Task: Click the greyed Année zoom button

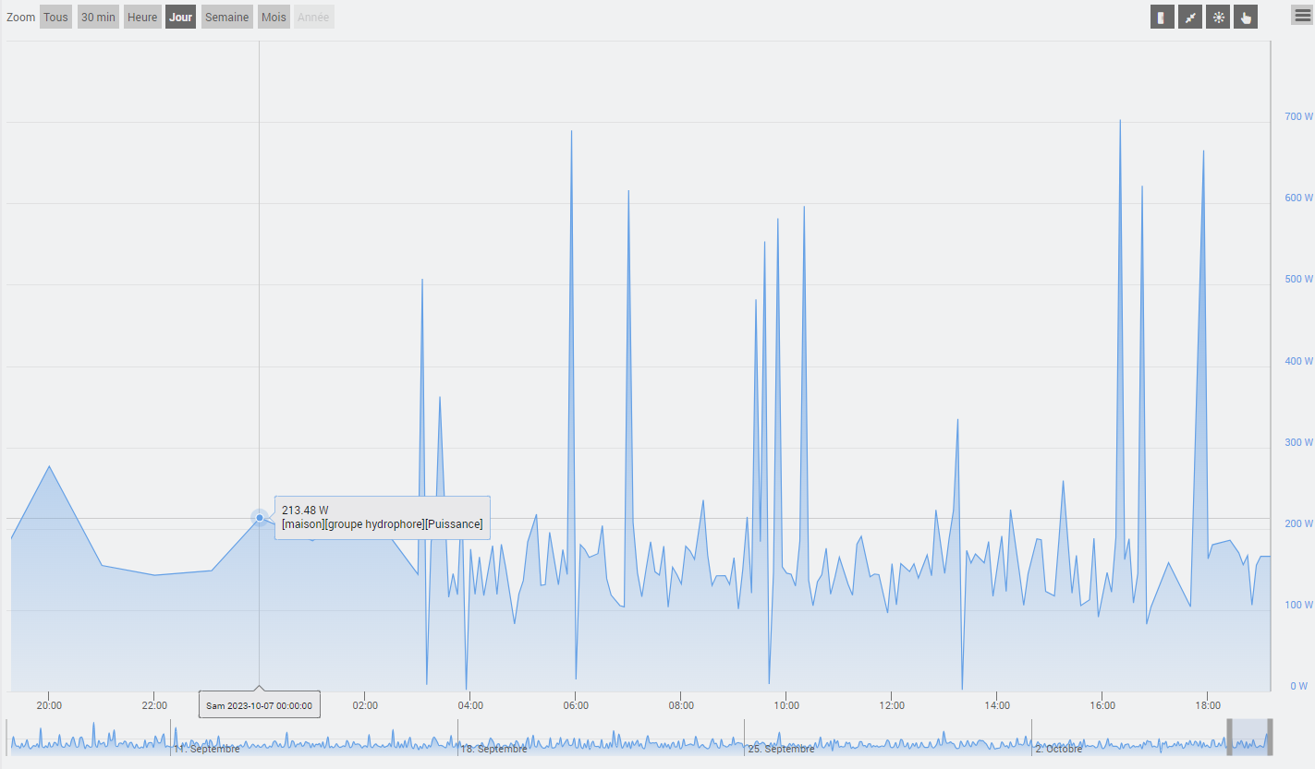Action: coord(313,17)
